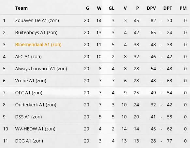The height and width of the screenshot is (148, 190).
Task: Click the DPT column header
Action: pos(168,8)
